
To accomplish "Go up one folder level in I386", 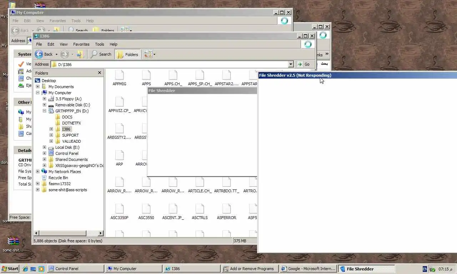I will [x=80, y=54].
